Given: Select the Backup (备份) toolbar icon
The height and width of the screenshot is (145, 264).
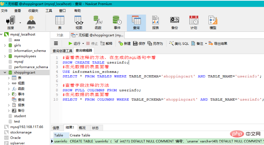Looking at the screenshot, I should coord(175,23).
